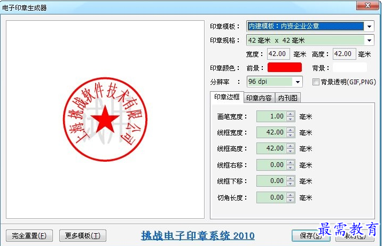Increase 线框下移 with up arrow
Screen dimensions: 383x246
[290, 179]
